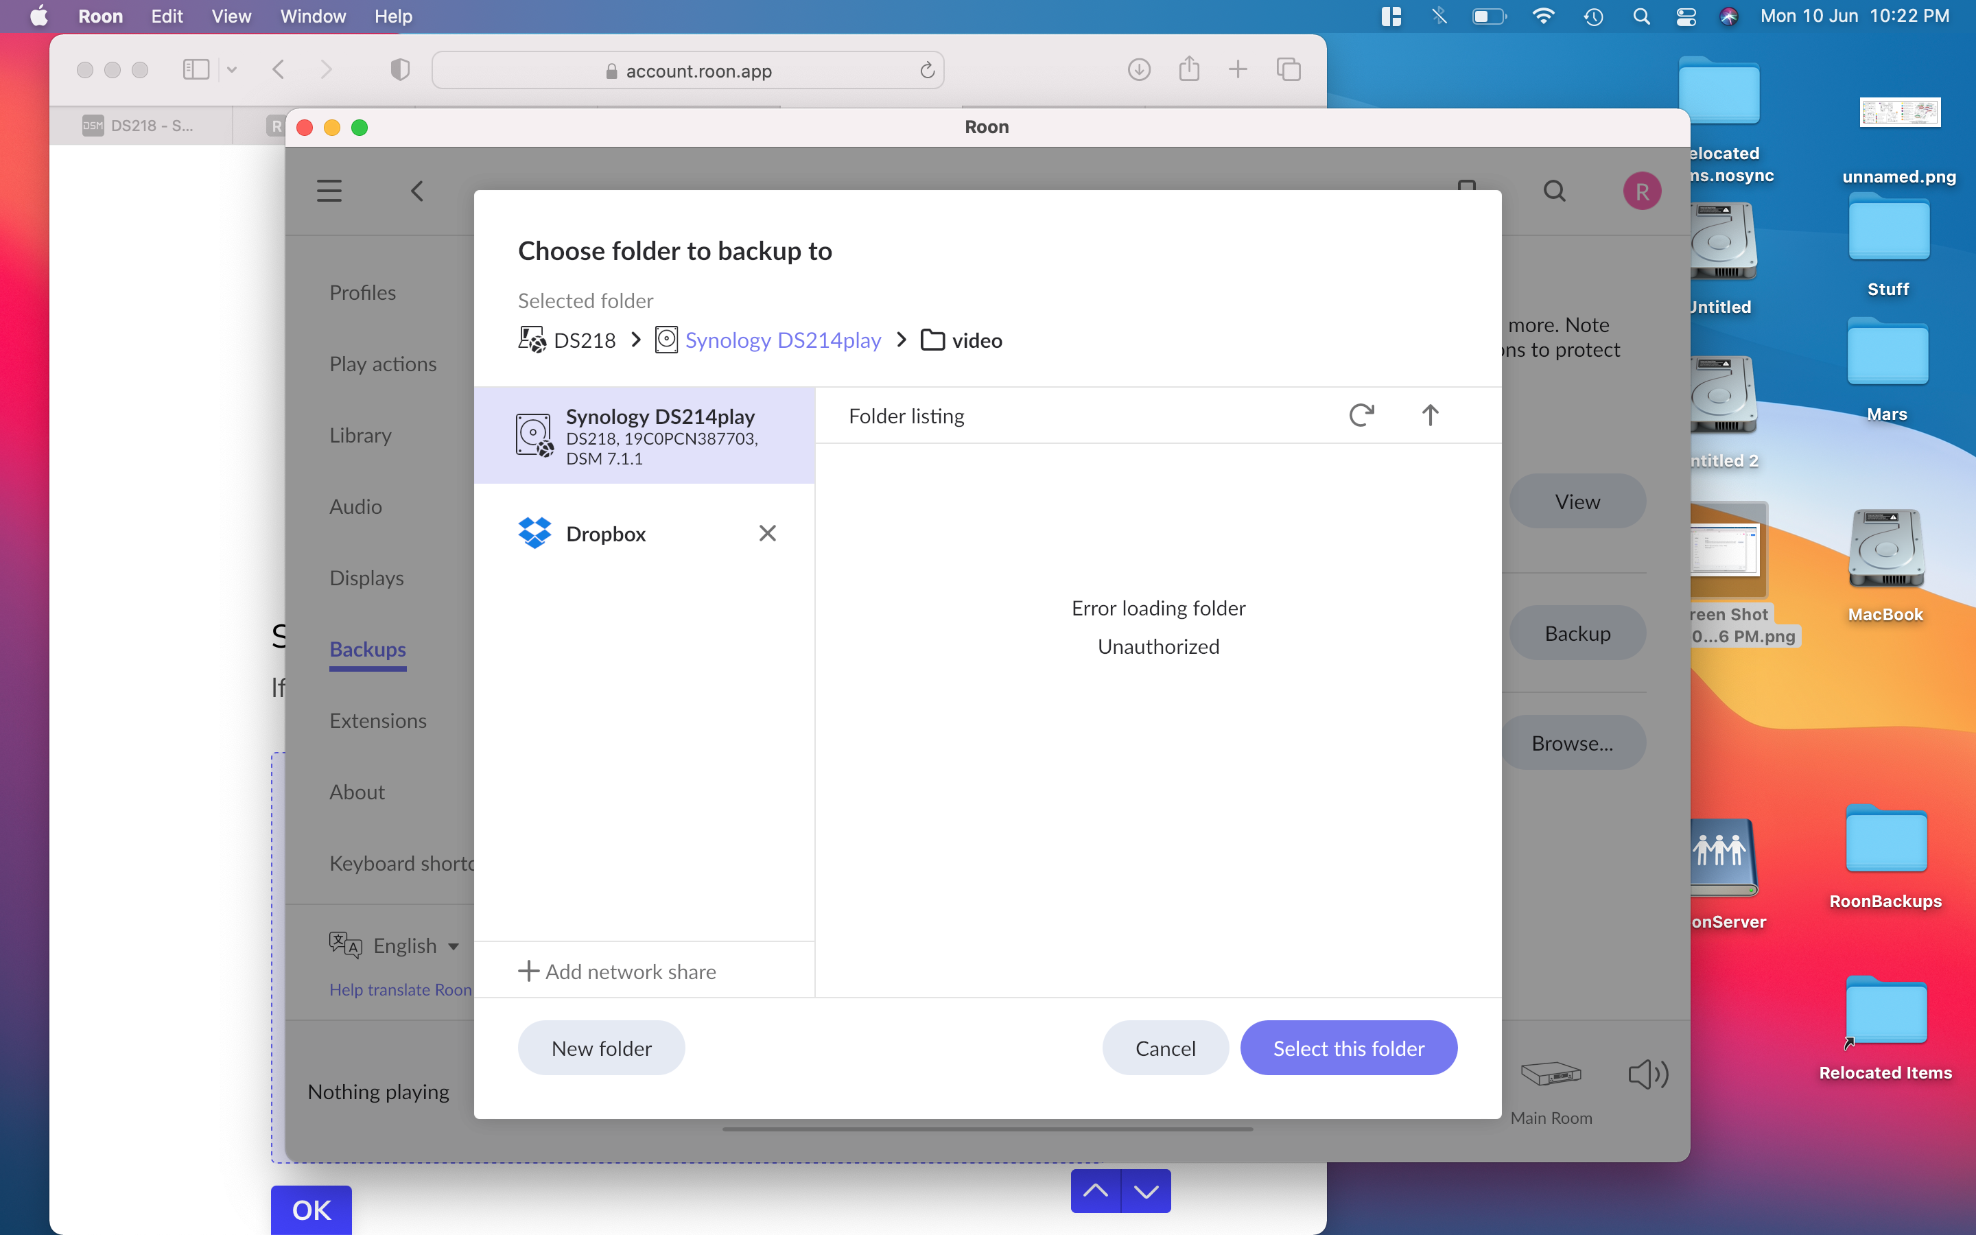1976x1235 pixels.
Task: Open Spotlight search in menu bar
Action: pyautogui.click(x=1641, y=16)
